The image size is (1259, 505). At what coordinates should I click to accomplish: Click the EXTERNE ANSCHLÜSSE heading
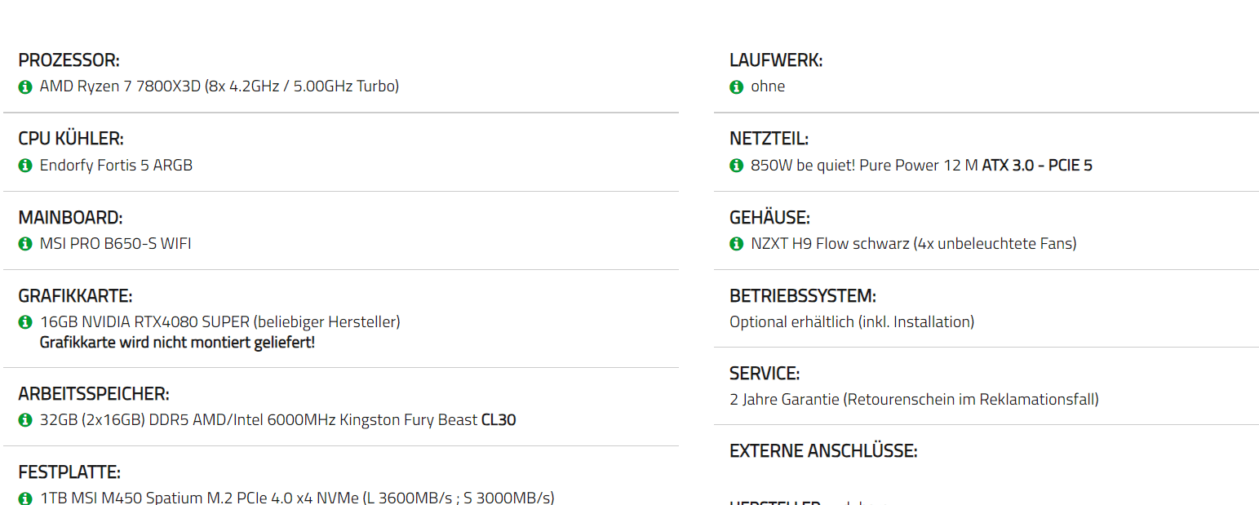[823, 451]
